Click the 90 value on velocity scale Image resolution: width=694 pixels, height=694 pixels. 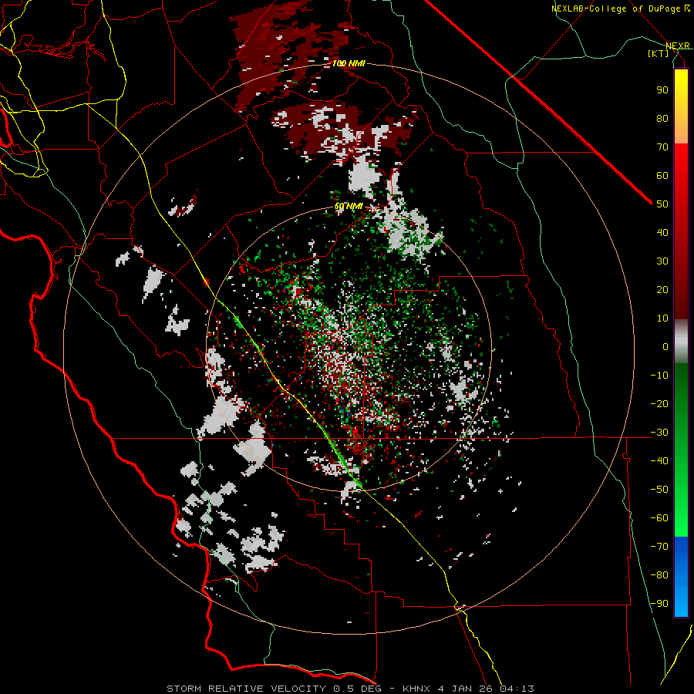point(662,90)
